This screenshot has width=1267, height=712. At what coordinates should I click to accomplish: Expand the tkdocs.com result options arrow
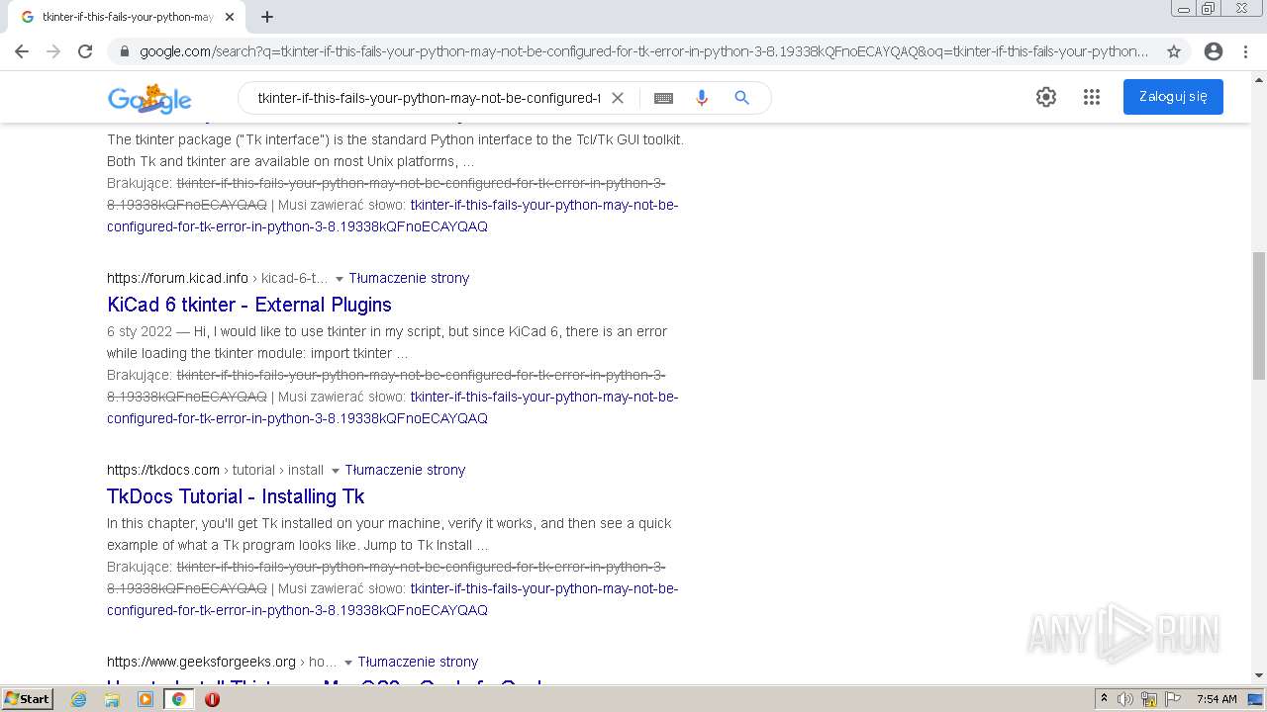tap(335, 471)
